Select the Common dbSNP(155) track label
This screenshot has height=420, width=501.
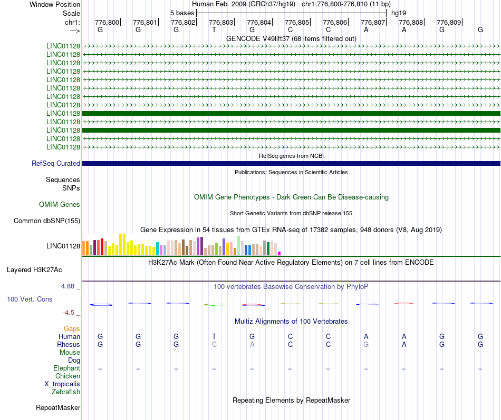47,221
